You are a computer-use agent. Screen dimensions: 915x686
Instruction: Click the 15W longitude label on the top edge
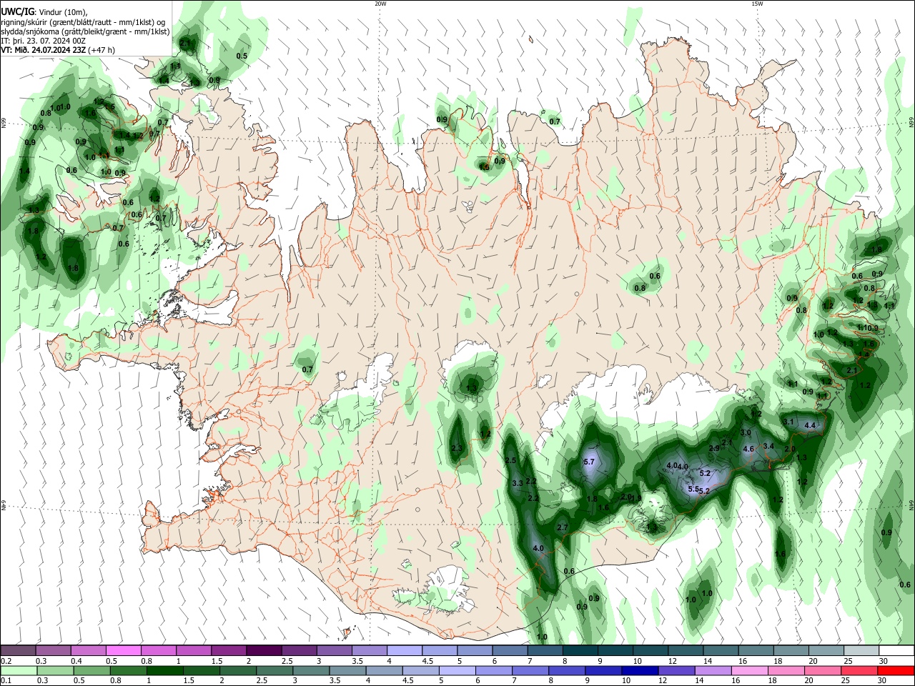coord(757,4)
